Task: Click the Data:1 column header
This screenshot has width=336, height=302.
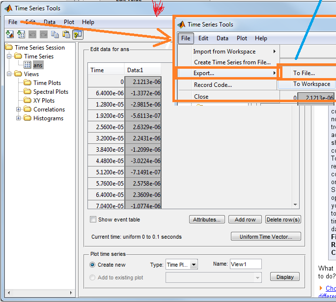Action: pyautogui.click(x=142, y=70)
